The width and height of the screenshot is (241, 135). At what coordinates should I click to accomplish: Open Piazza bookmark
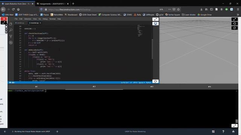click(x=44, y=15)
